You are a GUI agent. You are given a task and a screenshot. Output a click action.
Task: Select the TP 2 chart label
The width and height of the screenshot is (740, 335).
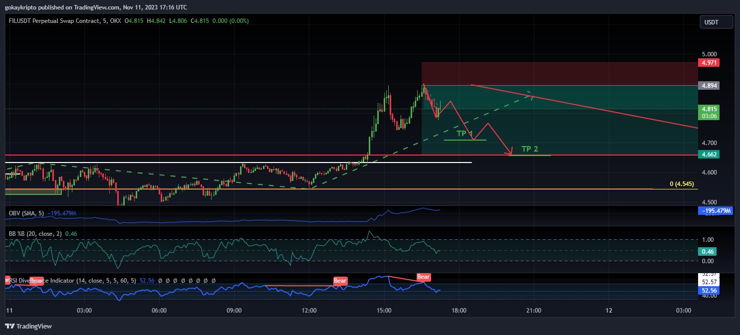coord(530,149)
